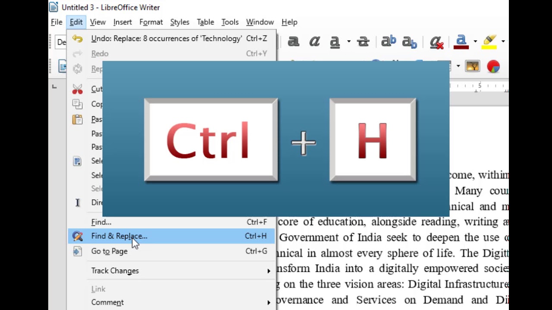Toggle Underline formatting button
552x310 pixels.
pos(334,42)
